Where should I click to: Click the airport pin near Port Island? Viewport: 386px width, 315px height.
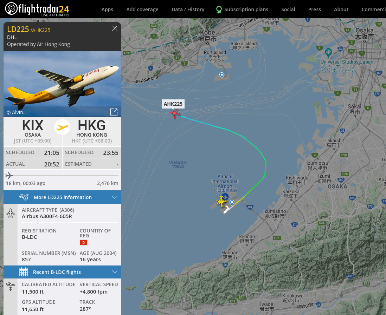[221, 75]
